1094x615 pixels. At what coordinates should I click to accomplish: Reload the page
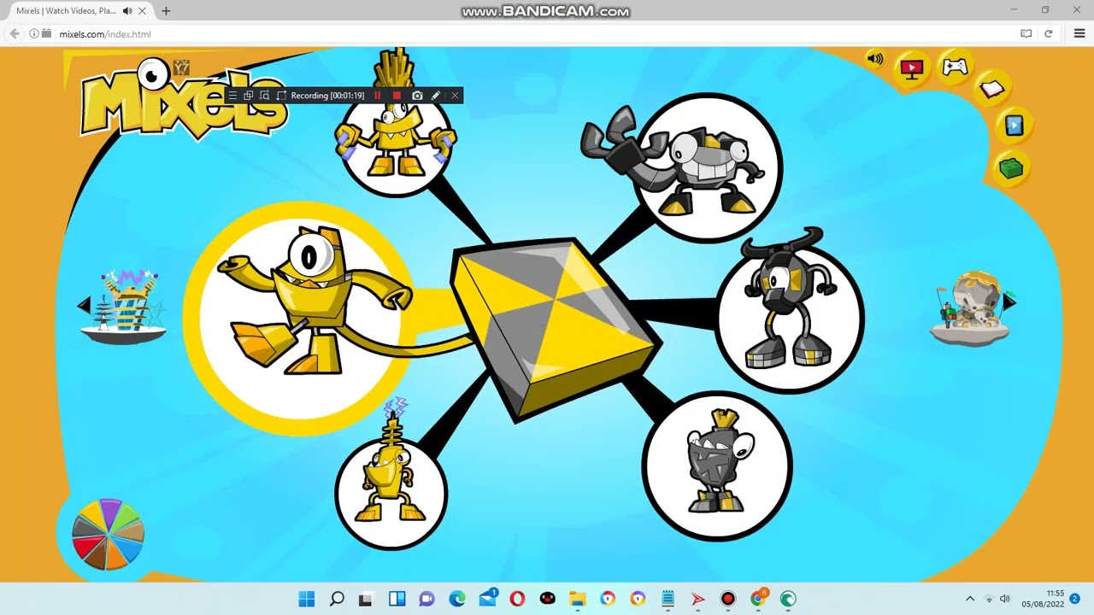(1049, 34)
